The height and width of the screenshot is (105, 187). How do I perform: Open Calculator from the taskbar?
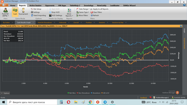pos(61,102)
